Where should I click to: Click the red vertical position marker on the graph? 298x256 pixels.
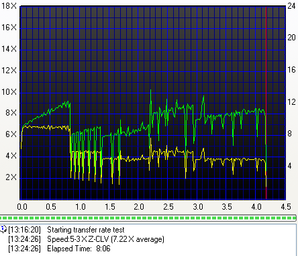coord(266,103)
